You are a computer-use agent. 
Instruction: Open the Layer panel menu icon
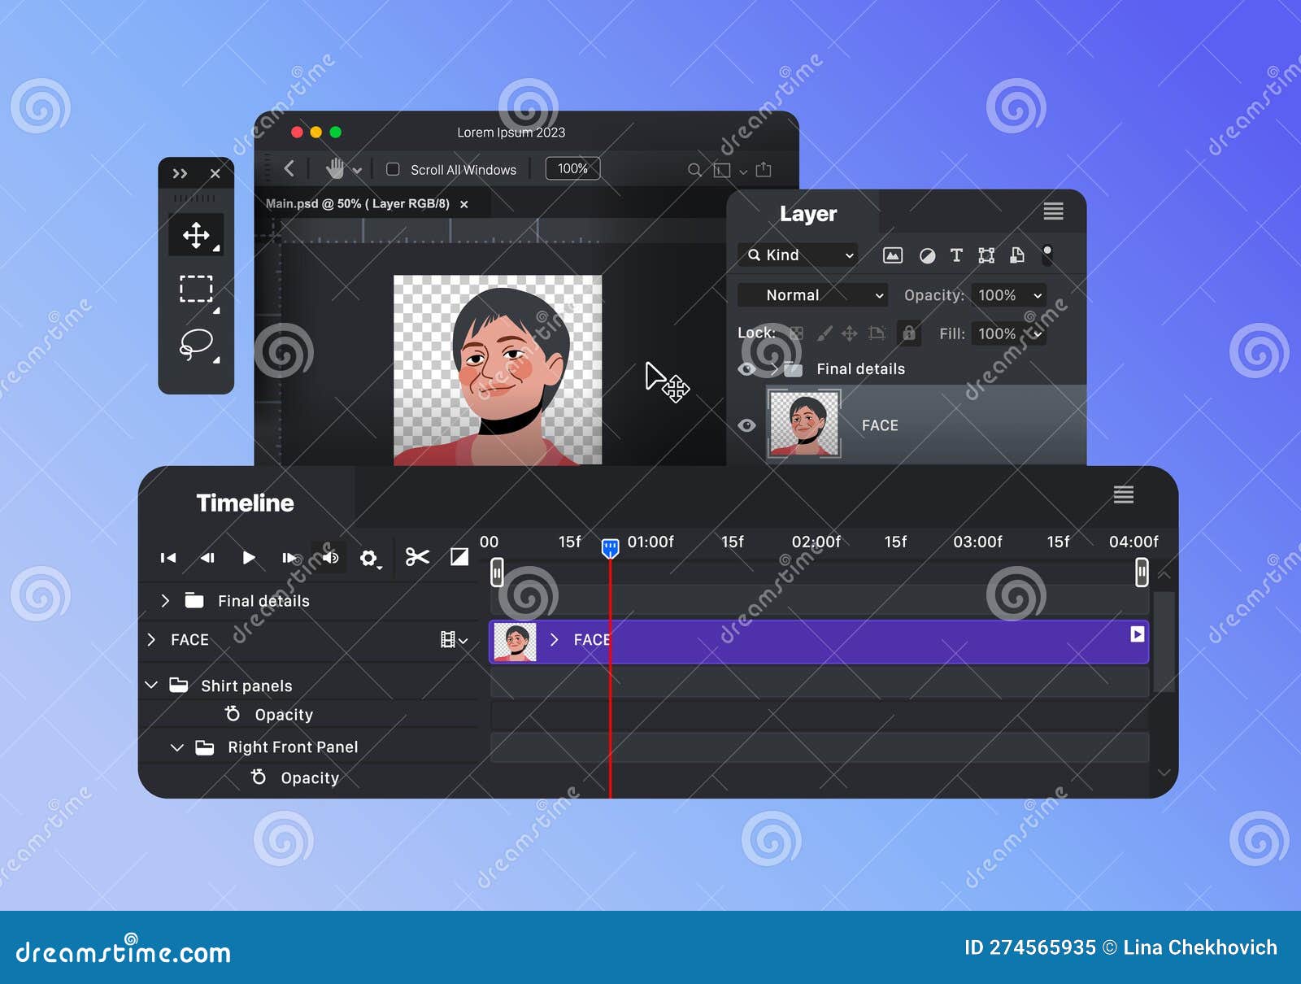(1053, 212)
